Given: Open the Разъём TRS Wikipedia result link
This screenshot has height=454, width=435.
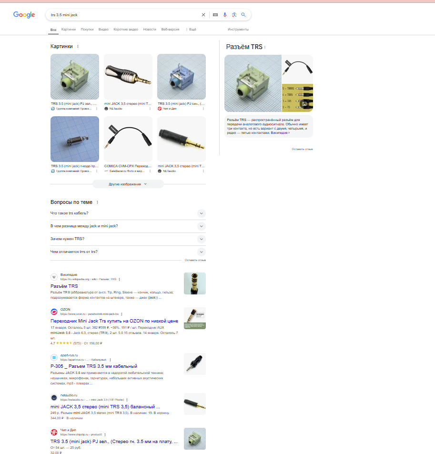Looking at the screenshot, I should (x=64, y=286).
